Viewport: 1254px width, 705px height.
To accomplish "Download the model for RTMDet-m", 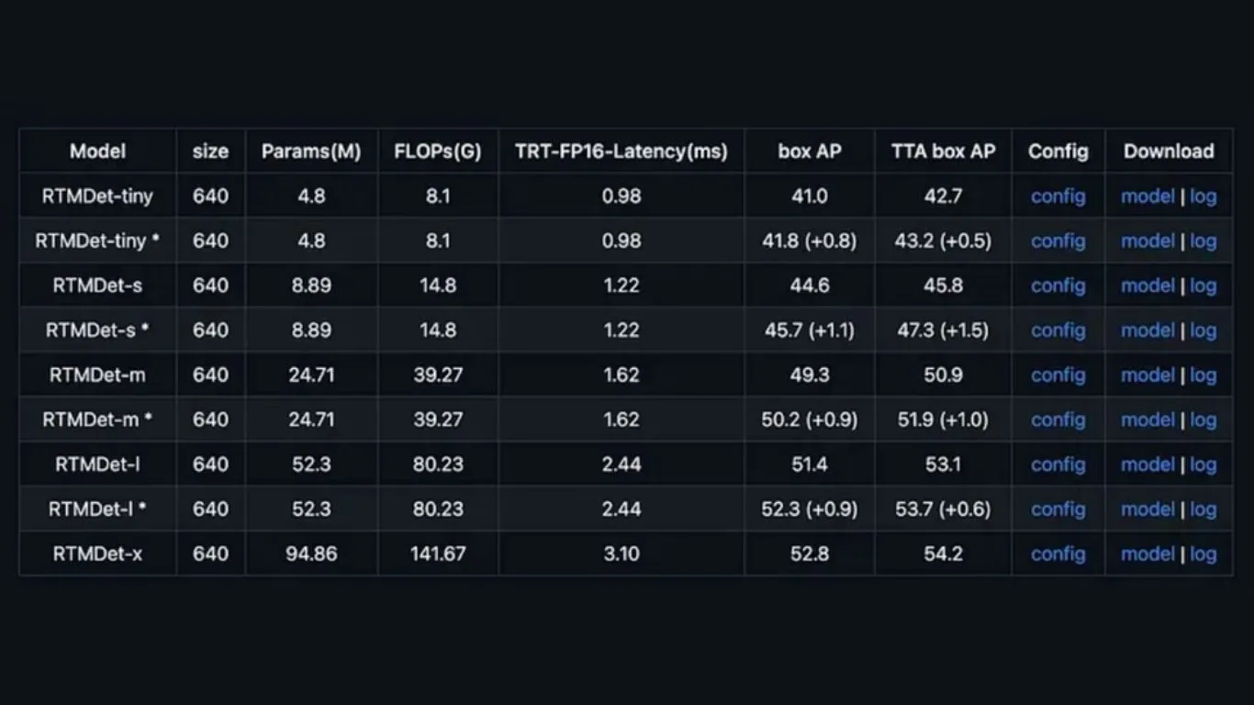I will [x=1148, y=375].
